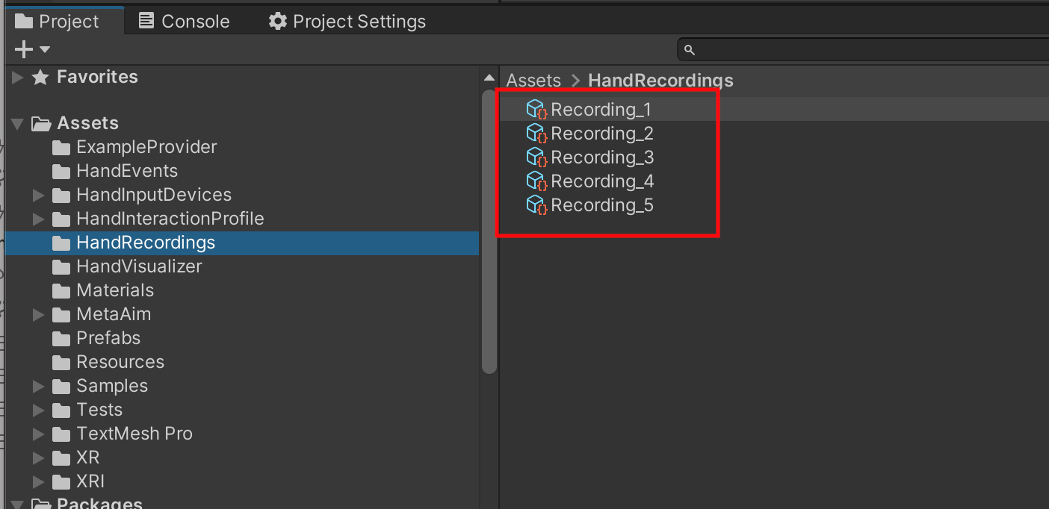Expand the Samples folder
The height and width of the screenshot is (509, 1049).
click(x=38, y=386)
